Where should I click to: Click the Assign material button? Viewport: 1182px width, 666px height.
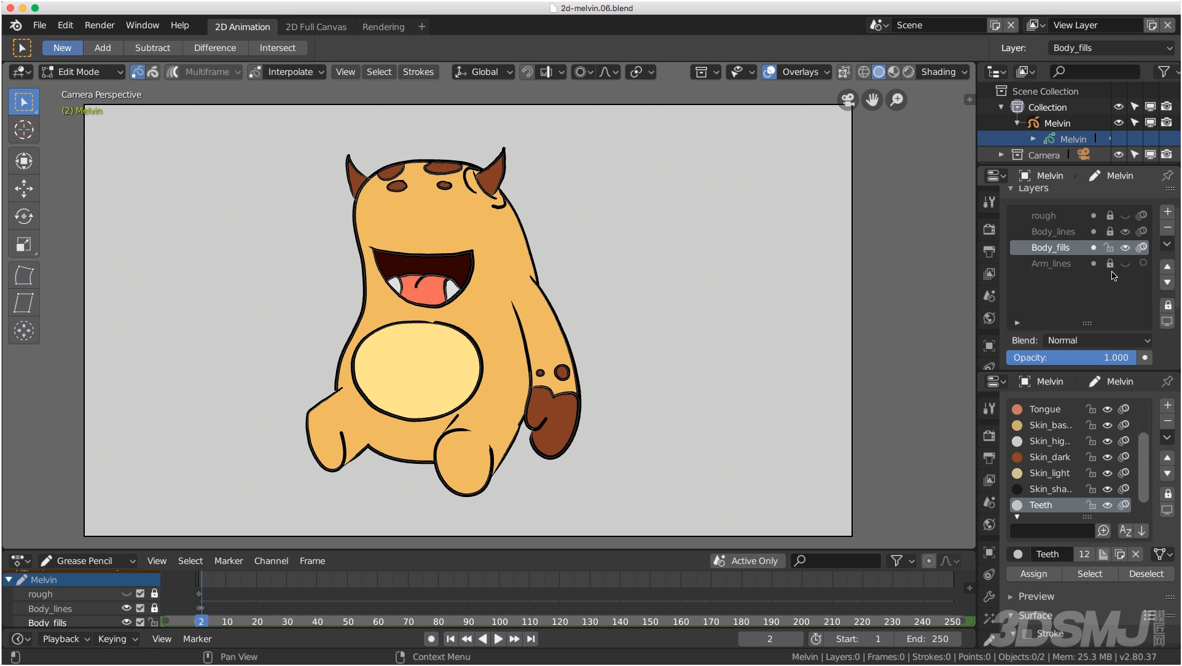click(1033, 574)
